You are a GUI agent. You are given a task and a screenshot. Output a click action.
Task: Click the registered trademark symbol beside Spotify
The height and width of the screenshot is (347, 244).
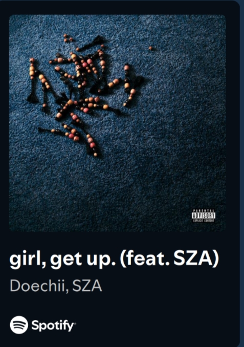(75, 323)
